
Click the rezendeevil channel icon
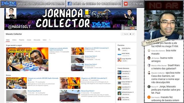pyautogui.click(x=119, y=88)
